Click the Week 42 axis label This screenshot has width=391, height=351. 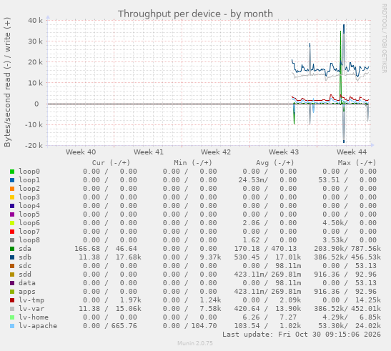click(x=216, y=152)
